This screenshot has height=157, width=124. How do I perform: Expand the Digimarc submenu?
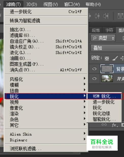point(46,140)
